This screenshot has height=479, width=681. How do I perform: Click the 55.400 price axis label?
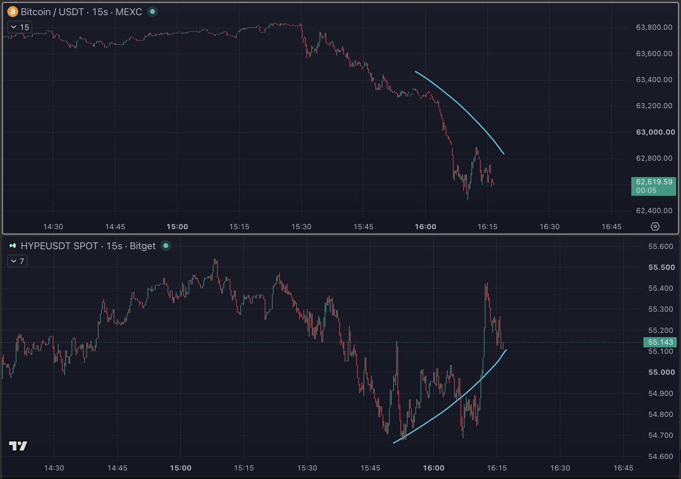click(x=661, y=288)
